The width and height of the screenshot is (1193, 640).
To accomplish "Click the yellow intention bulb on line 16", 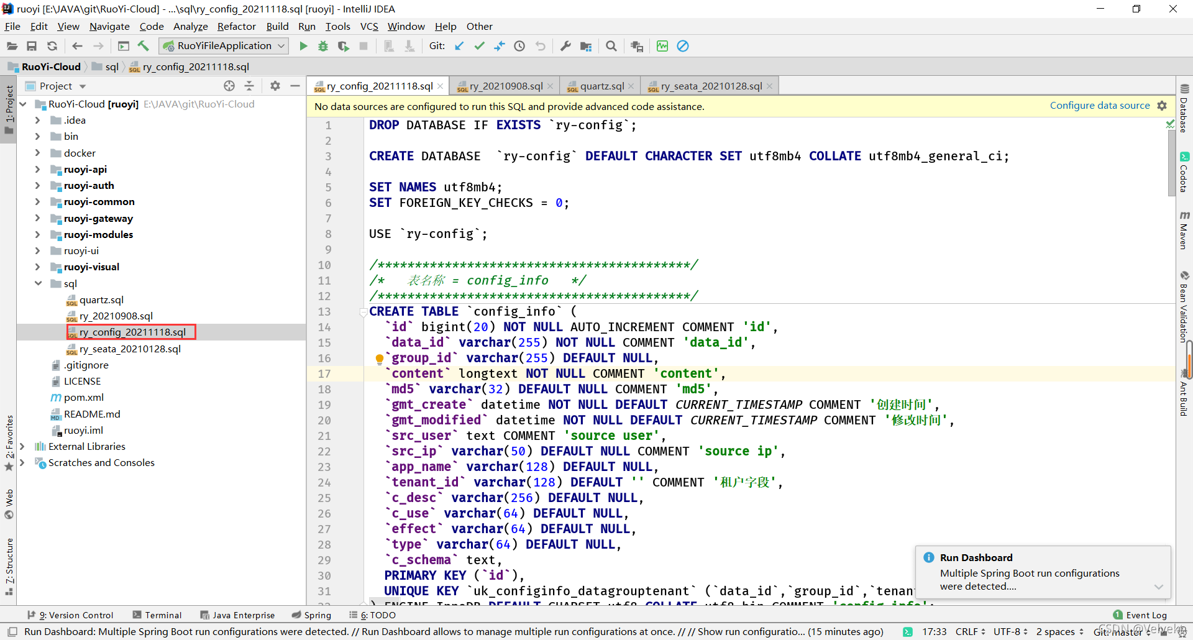I will (x=380, y=359).
